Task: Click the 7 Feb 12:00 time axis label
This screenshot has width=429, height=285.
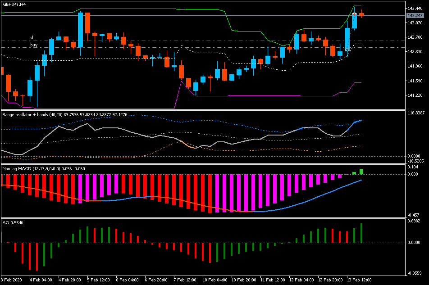Action: [x=185, y=280]
